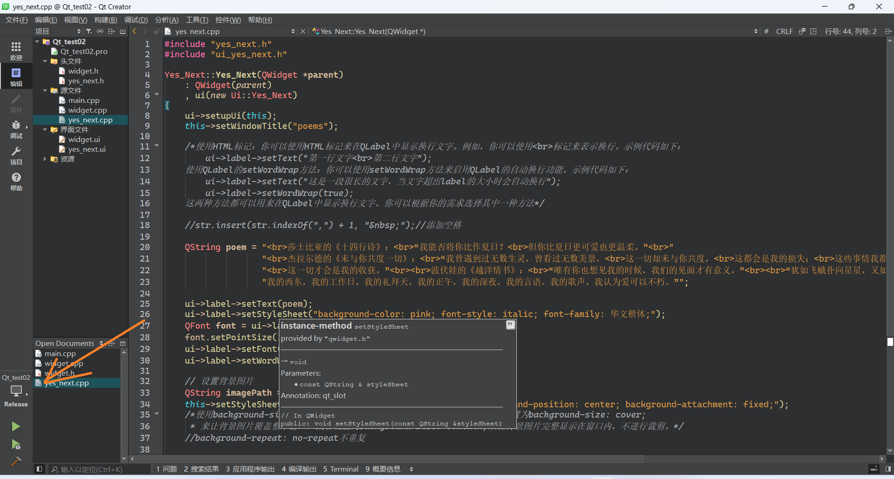
Task: Open widget.cpp in the project tree
Action: pyautogui.click(x=87, y=110)
